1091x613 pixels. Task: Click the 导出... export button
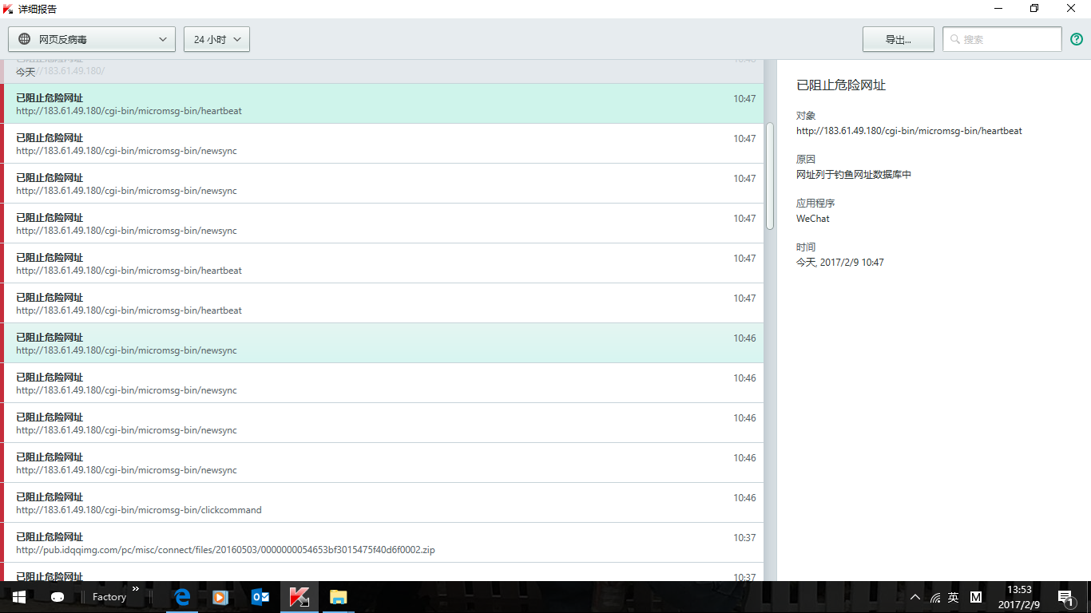click(x=898, y=39)
